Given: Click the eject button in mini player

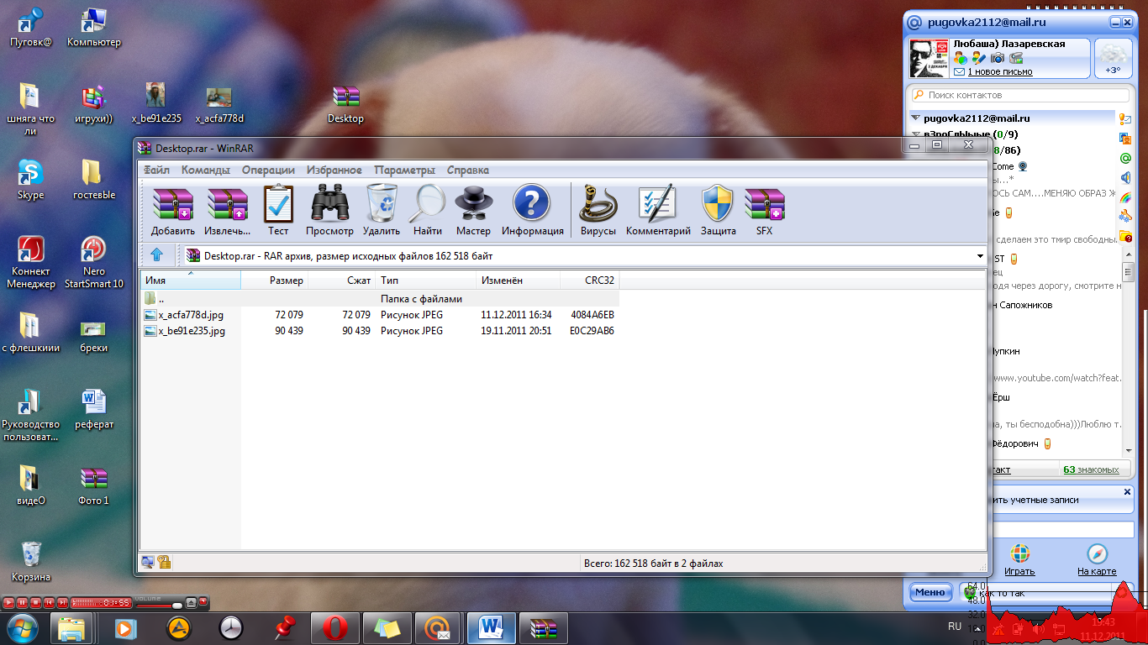Looking at the screenshot, I should point(192,602).
